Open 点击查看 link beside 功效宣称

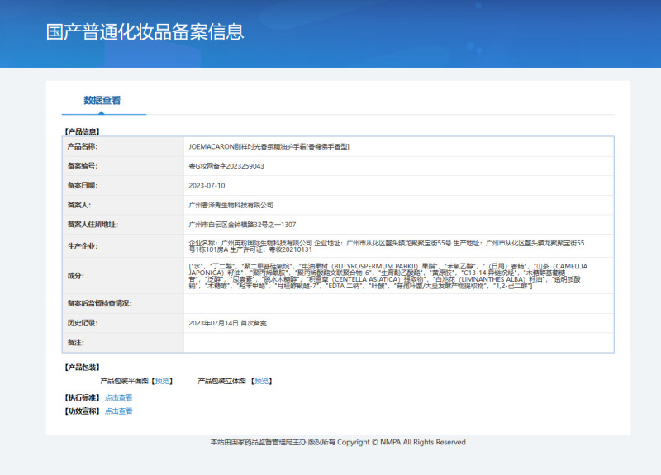(118, 411)
